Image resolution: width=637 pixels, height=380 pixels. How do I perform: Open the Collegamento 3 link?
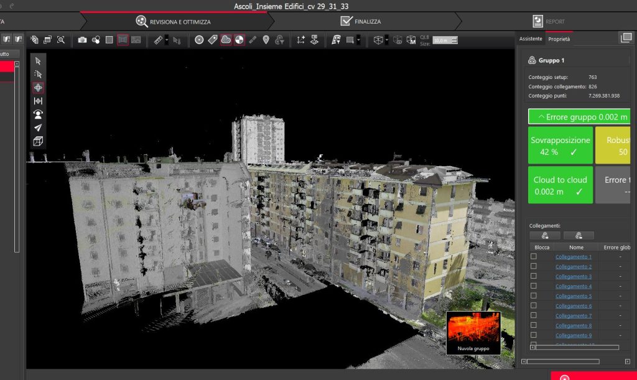pos(573,277)
